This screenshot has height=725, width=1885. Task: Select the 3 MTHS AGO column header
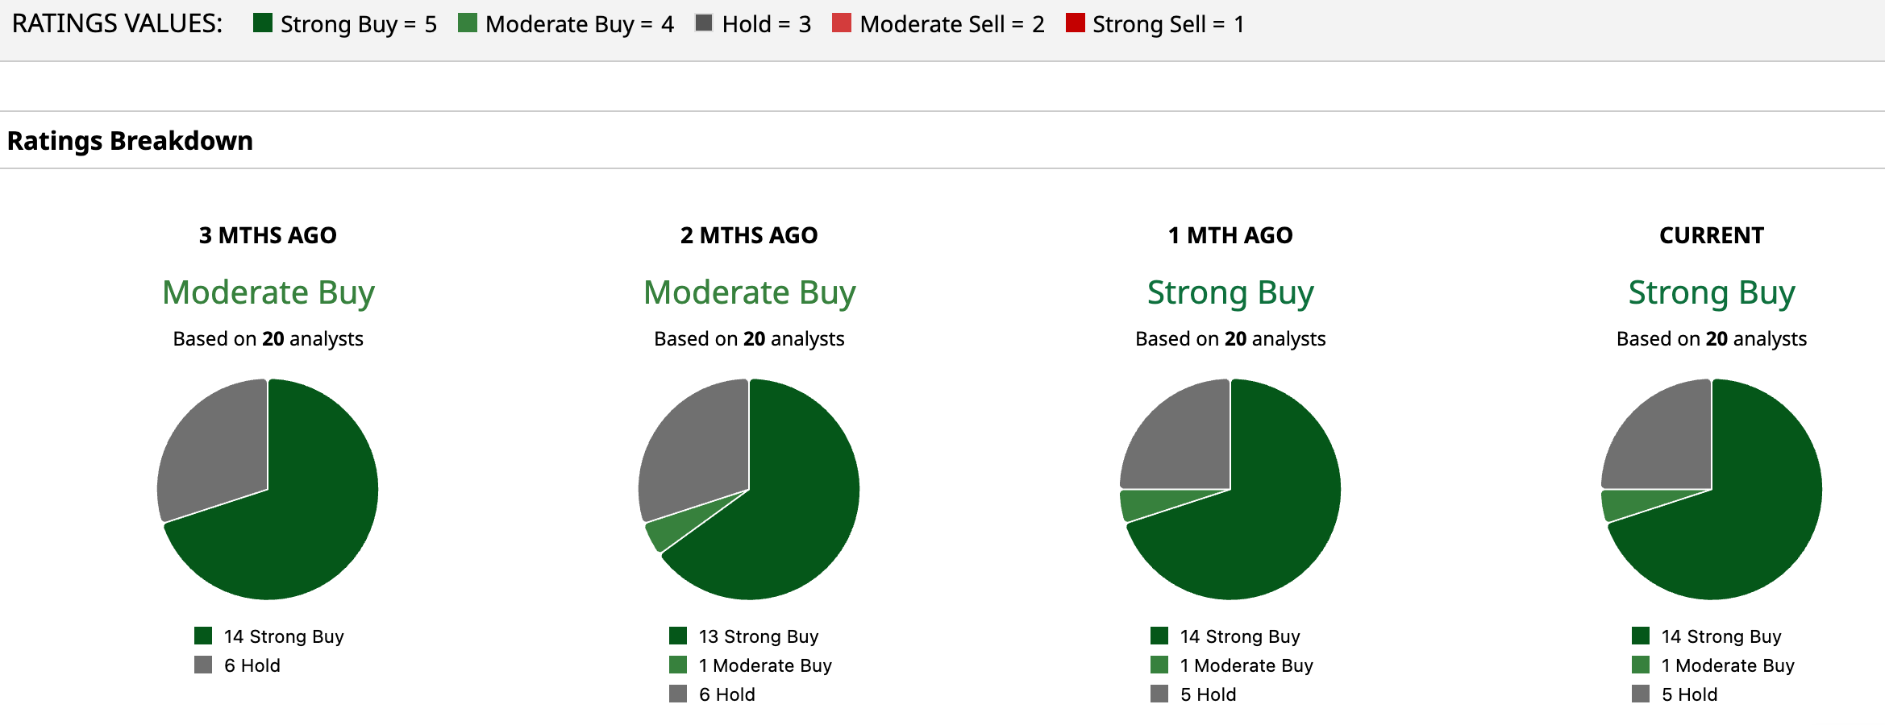[268, 235]
